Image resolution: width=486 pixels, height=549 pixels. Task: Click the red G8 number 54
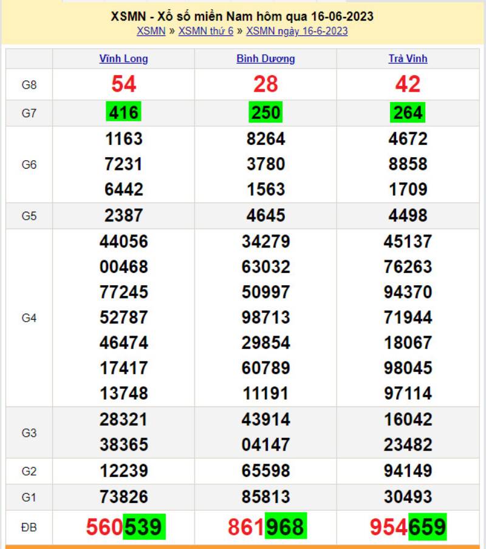coord(123,85)
